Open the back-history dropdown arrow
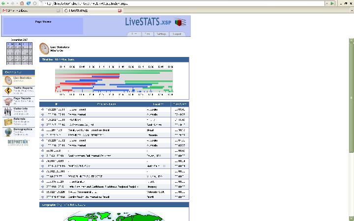This screenshot has height=221, width=354. [x=8, y=3]
